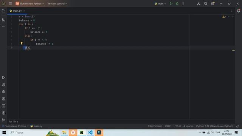
Task: Show hidden system tray icons chevron
Action: point(199,133)
